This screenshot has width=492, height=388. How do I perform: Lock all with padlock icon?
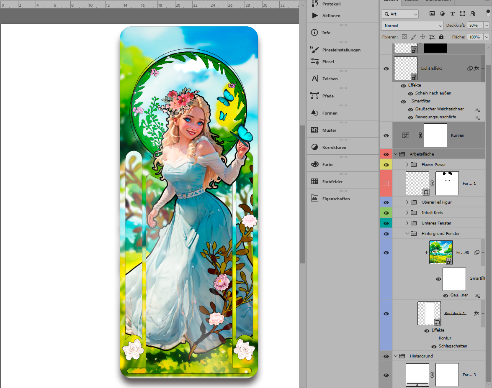441,37
